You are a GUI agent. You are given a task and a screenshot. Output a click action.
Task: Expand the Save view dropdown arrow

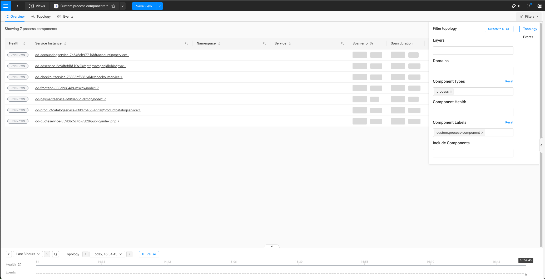(x=160, y=6)
